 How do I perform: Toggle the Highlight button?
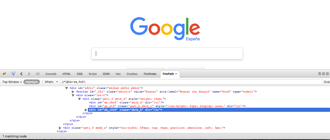coord(32,82)
